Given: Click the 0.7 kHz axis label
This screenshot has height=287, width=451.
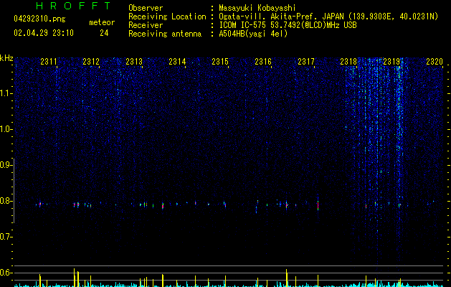Looking at the screenshot, I should 6,237.
